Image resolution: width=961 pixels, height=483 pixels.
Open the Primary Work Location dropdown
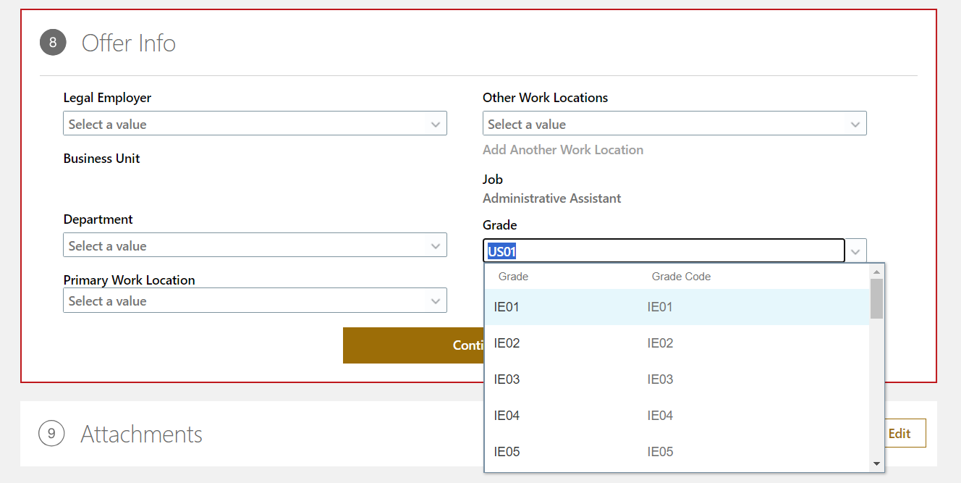[255, 300]
